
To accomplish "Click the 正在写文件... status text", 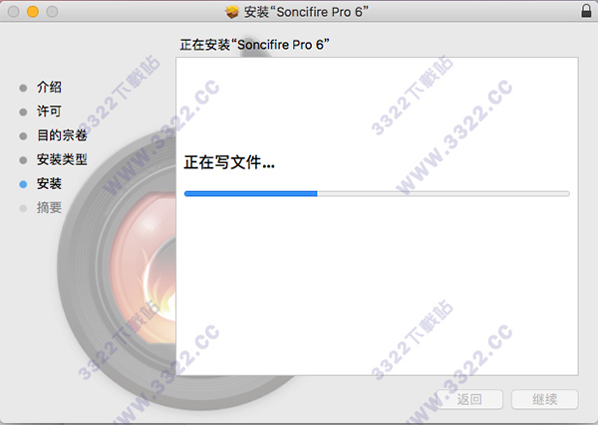I will point(229,162).
